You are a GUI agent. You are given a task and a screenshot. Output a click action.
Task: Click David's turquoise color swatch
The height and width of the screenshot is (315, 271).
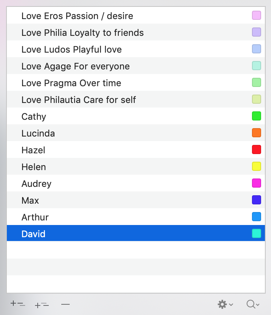click(257, 233)
